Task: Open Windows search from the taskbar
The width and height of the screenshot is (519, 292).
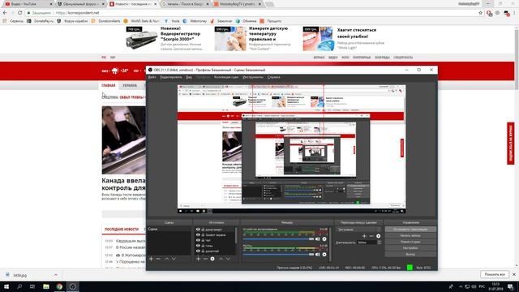Action: [x=19, y=286]
